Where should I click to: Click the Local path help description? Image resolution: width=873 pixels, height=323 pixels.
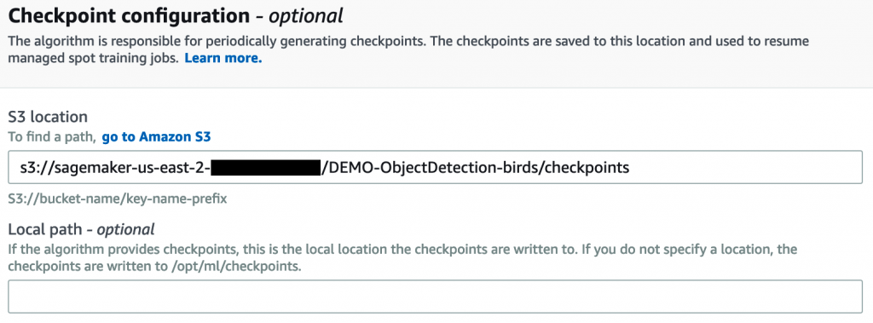[402, 257]
